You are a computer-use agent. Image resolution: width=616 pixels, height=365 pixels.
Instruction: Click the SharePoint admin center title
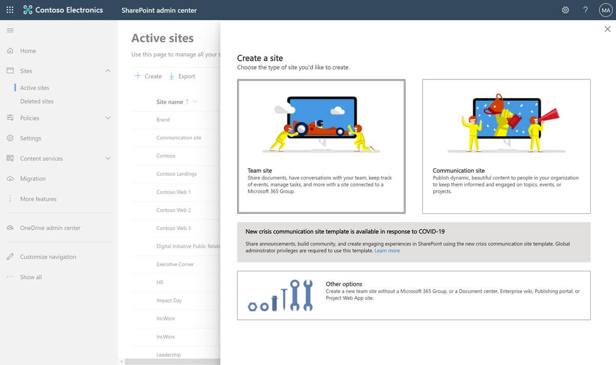(x=159, y=10)
